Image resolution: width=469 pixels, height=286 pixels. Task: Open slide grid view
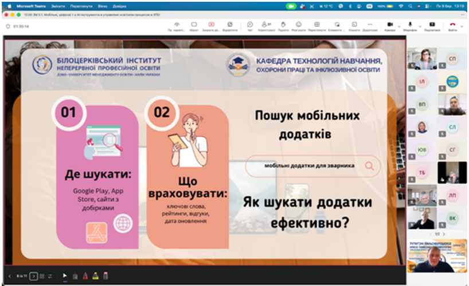42,276
